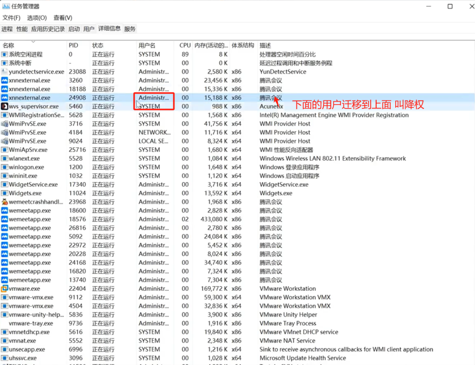Select the vmware-tray.exe process name
The image size is (475, 365).
31,324
